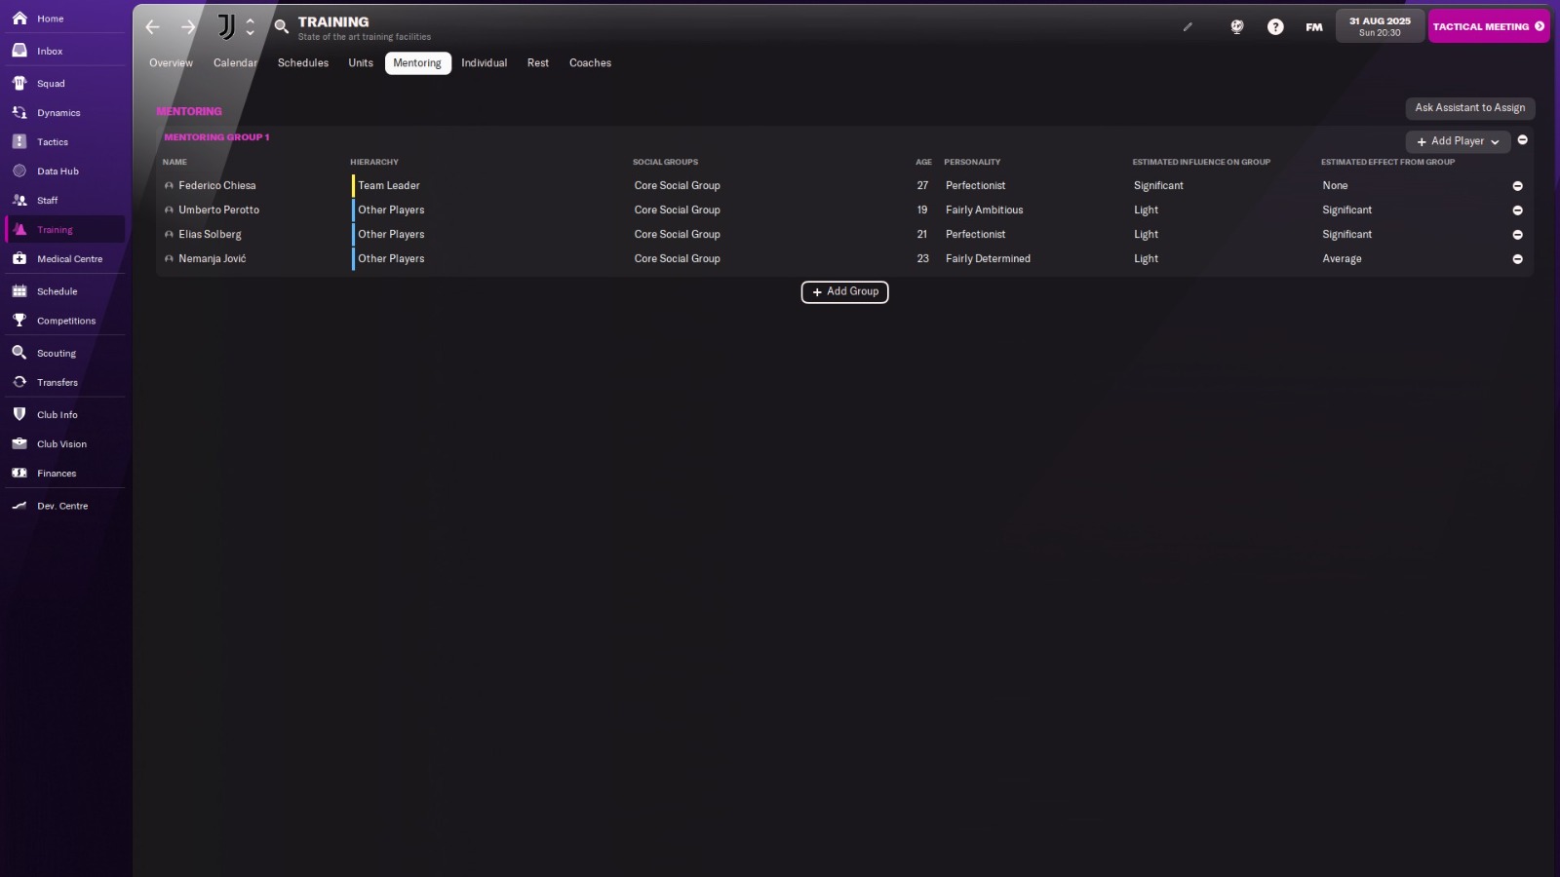
Task: Expand the team selector chevrons beside the badge
Action: [x=250, y=27]
